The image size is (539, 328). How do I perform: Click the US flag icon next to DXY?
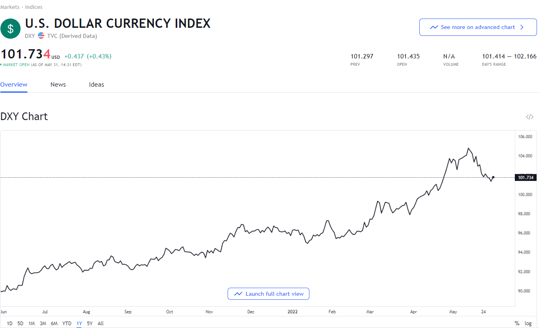pyautogui.click(x=41, y=36)
